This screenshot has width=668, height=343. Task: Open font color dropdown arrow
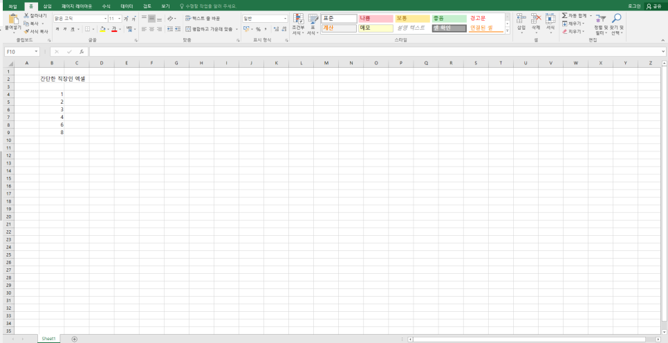[x=120, y=30]
